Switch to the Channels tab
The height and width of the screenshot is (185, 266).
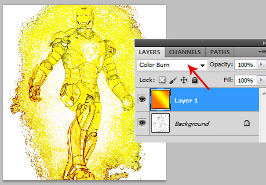point(185,52)
